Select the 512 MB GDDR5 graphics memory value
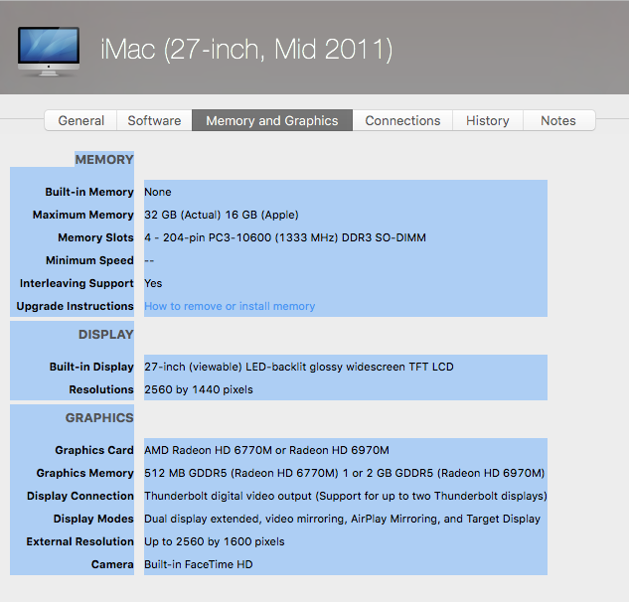The height and width of the screenshot is (602, 629). [345, 473]
